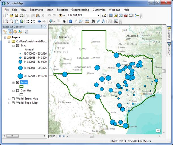The image size is (173, 145).
Task: Select the Pan hand tool
Action: tap(17, 21)
